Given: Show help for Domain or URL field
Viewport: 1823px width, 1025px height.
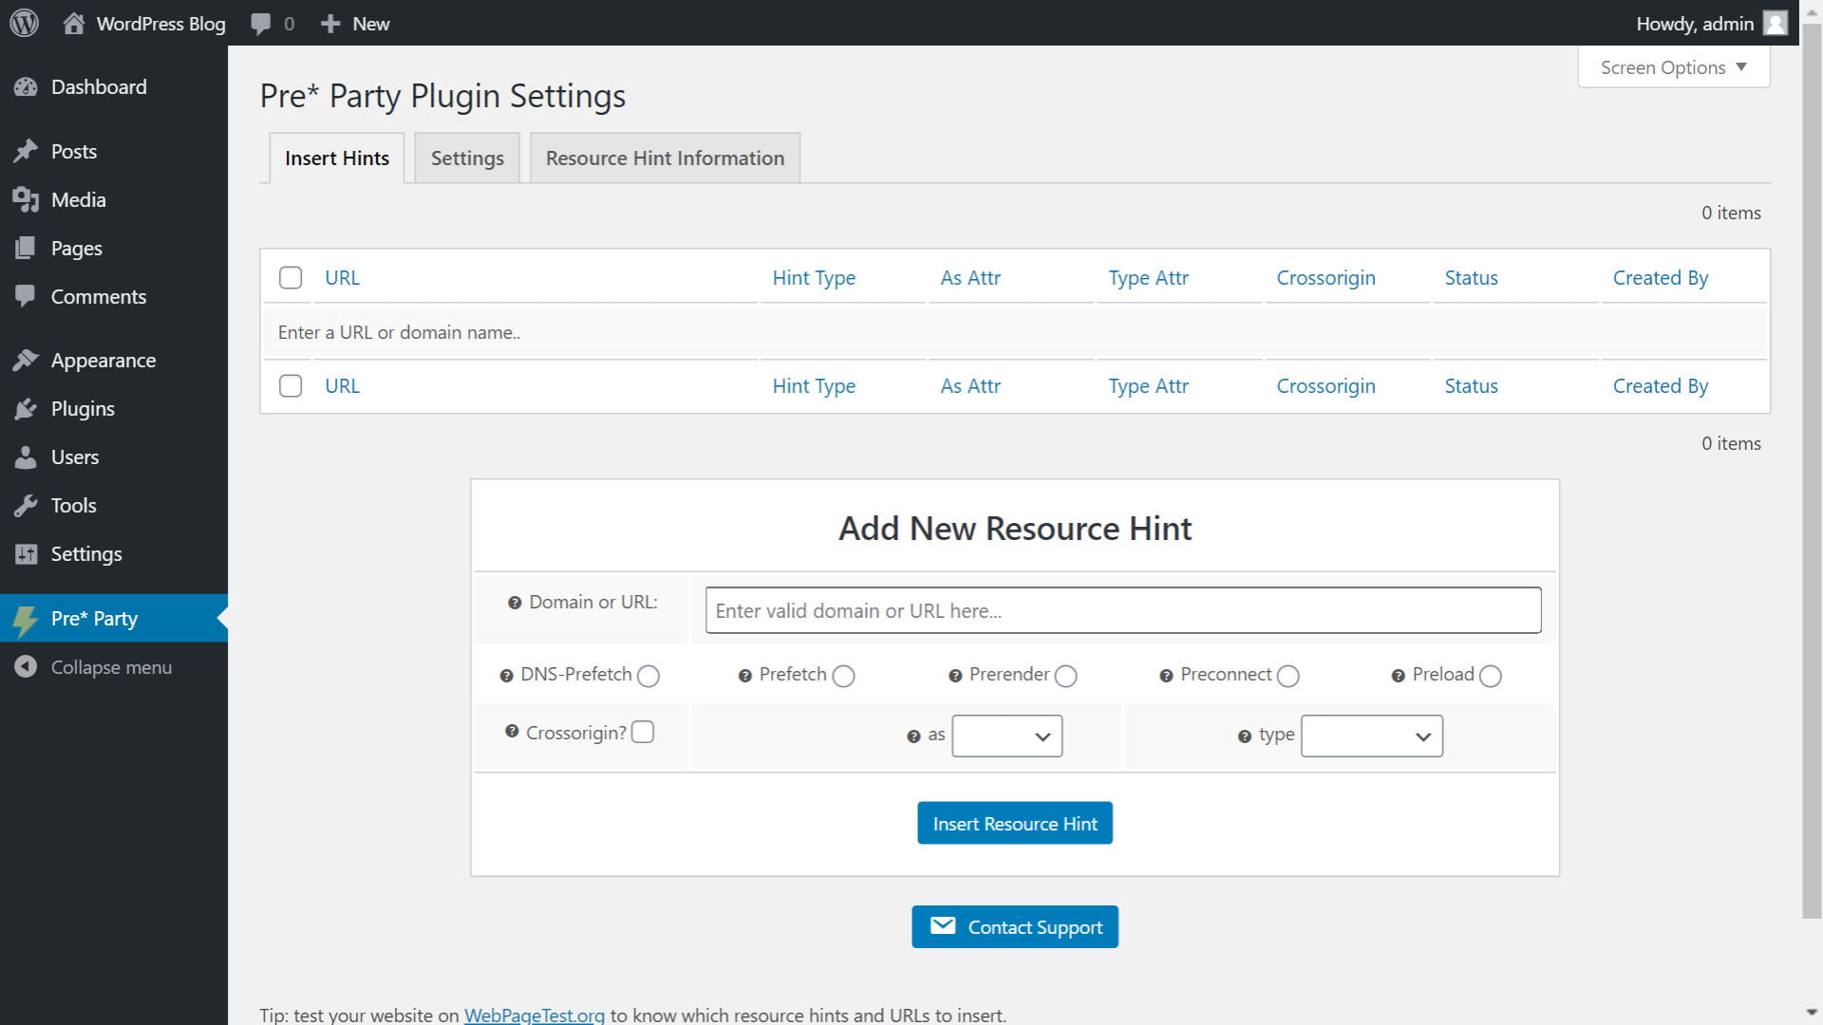Looking at the screenshot, I should (515, 603).
